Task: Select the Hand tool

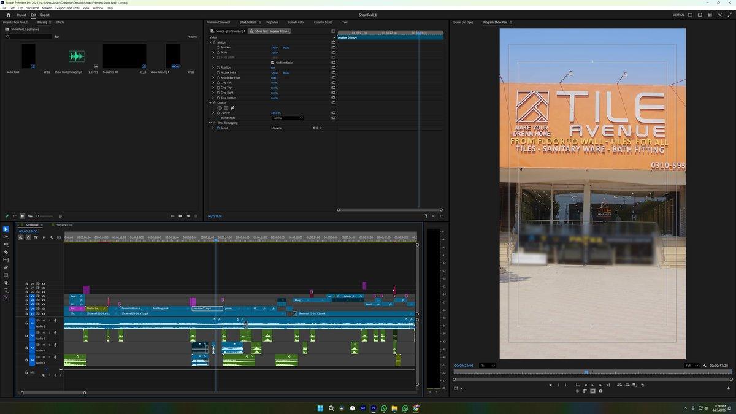Action: click(6, 283)
